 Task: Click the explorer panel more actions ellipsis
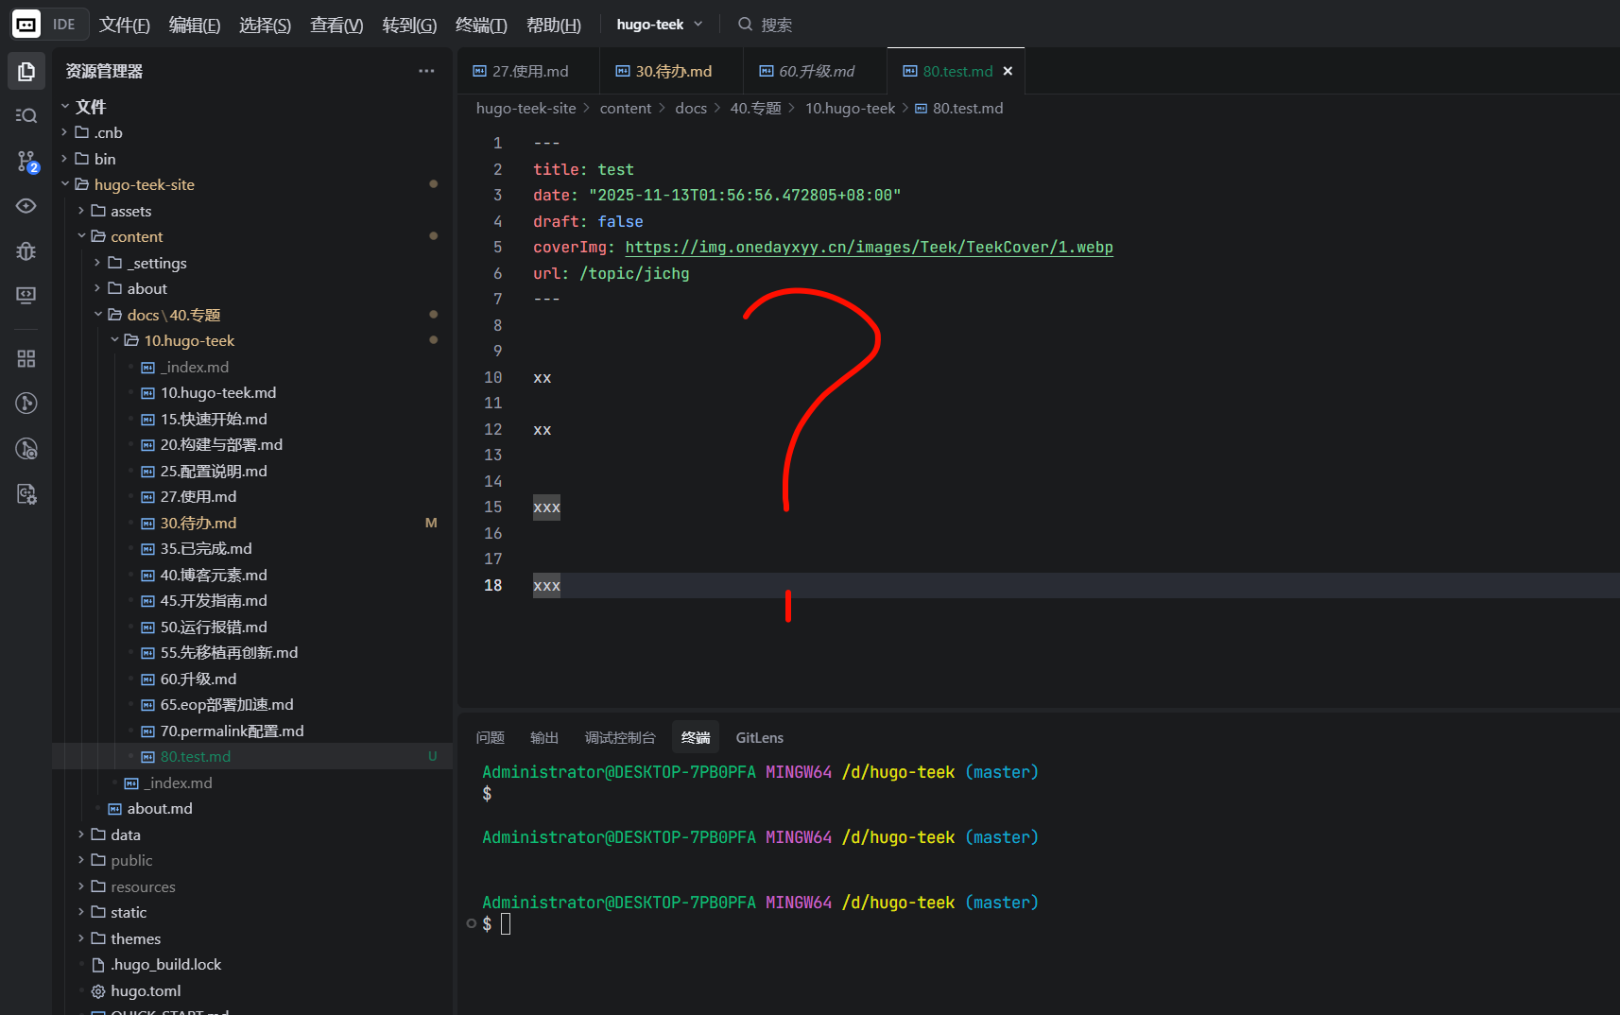click(426, 71)
